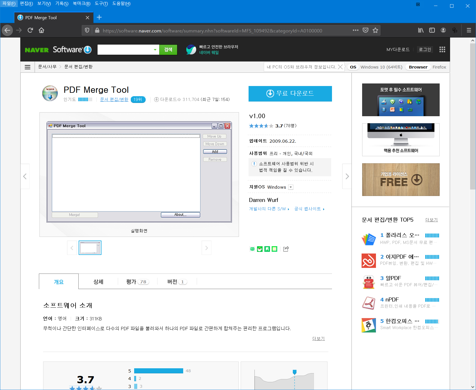The height and width of the screenshot is (390, 476).
Task: Open page actions three-dot menu
Action: 356,30
